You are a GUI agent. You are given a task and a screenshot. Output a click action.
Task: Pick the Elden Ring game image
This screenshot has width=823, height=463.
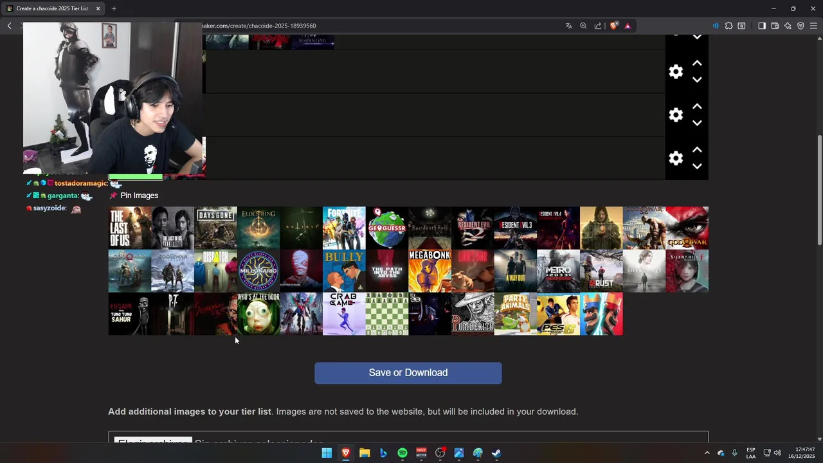click(x=258, y=228)
